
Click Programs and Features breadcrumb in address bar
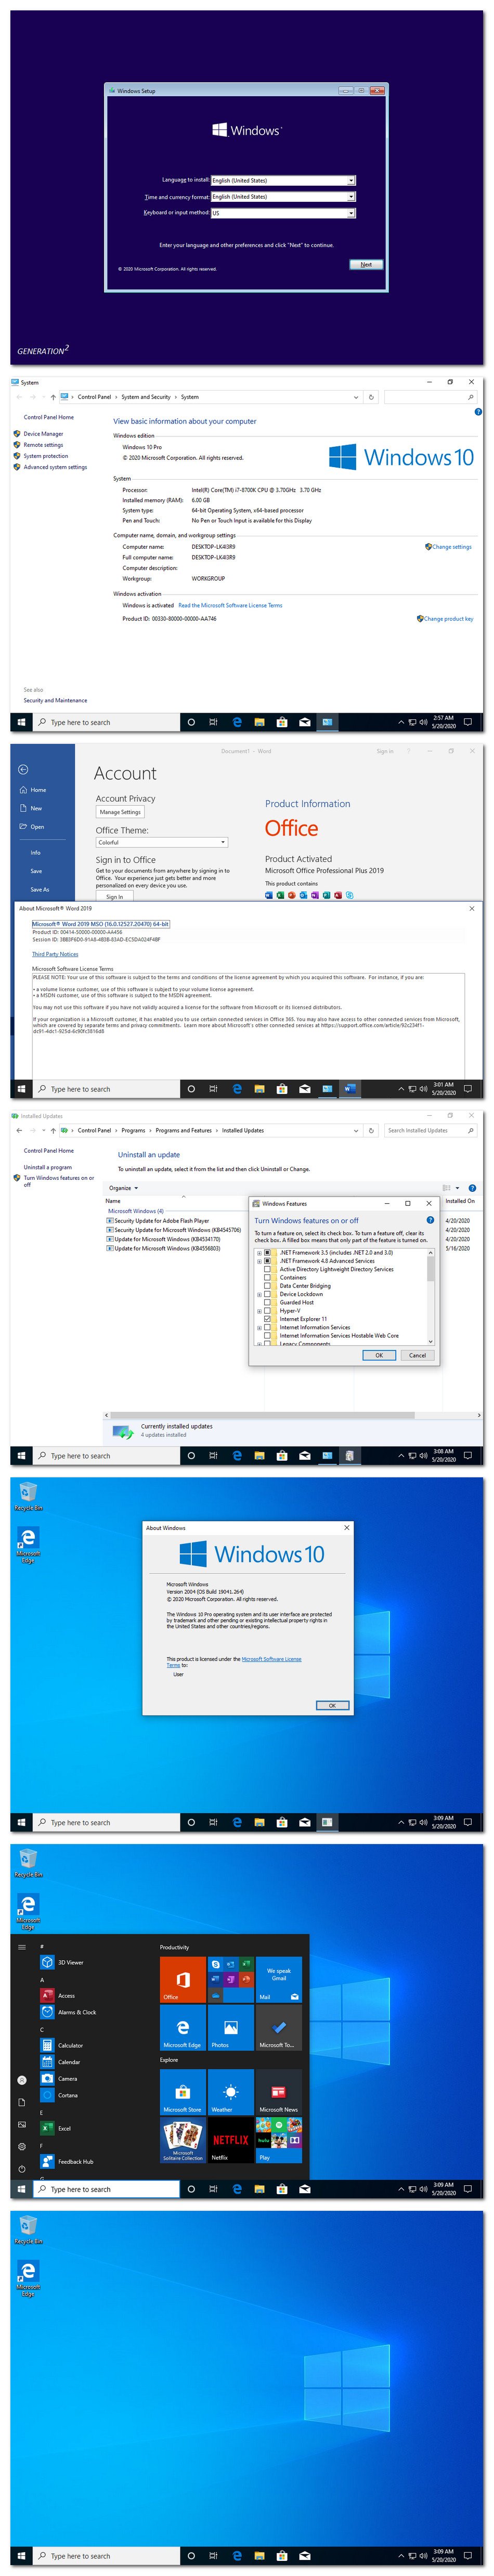tap(183, 1130)
